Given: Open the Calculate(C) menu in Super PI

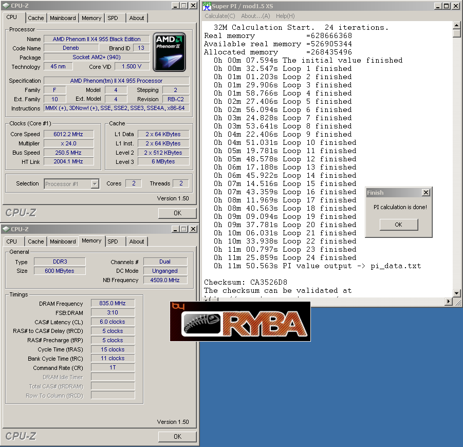Looking at the screenshot, I should pyautogui.click(x=220, y=16).
